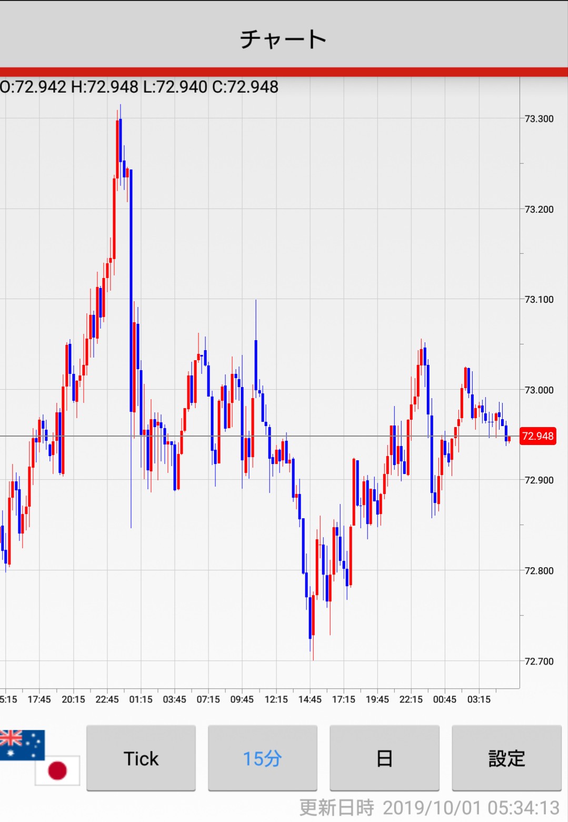Click the 73.100 price axis label
Screen dimensions: 568x822
[x=539, y=299]
